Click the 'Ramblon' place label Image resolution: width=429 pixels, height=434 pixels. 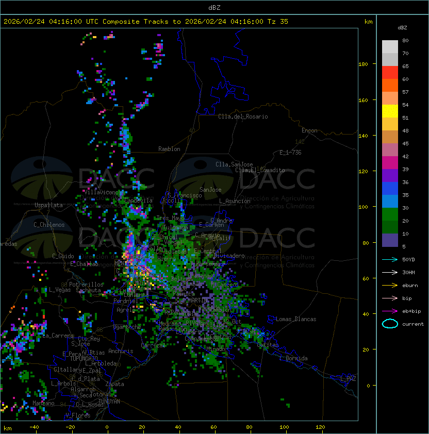click(169, 149)
